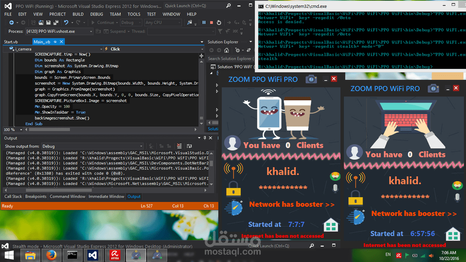Open the Click method dropdown
The width and height of the screenshot is (466, 262).
(154, 49)
